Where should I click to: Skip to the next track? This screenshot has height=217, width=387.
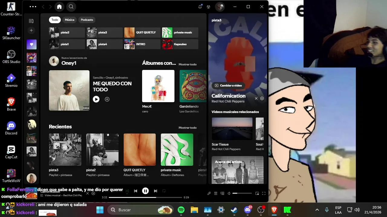click(155, 191)
